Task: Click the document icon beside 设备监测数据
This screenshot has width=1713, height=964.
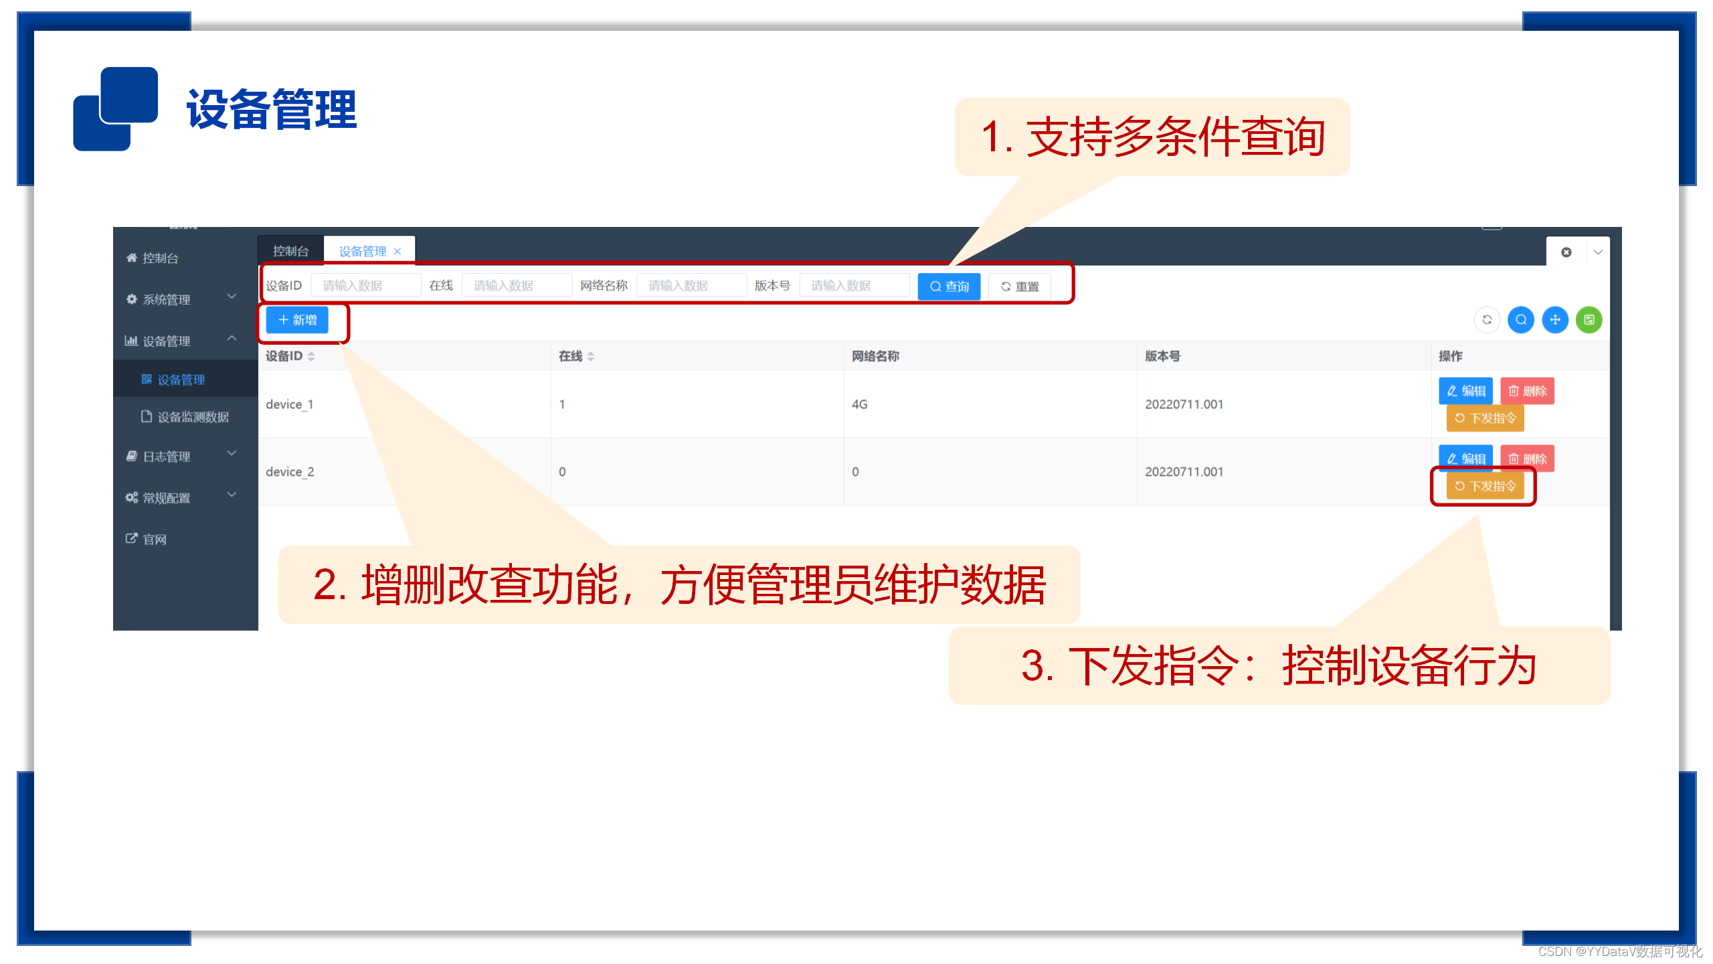Action: (x=147, y=416)
